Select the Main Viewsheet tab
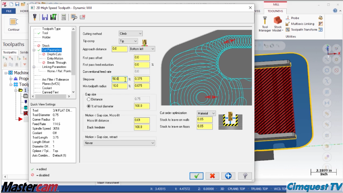This screenshot has height=193, width=343. point(108,183)
